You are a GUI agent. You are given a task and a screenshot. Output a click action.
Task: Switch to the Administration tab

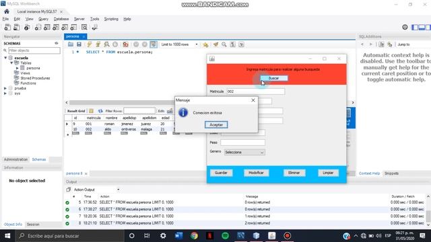tap(15, 159)
